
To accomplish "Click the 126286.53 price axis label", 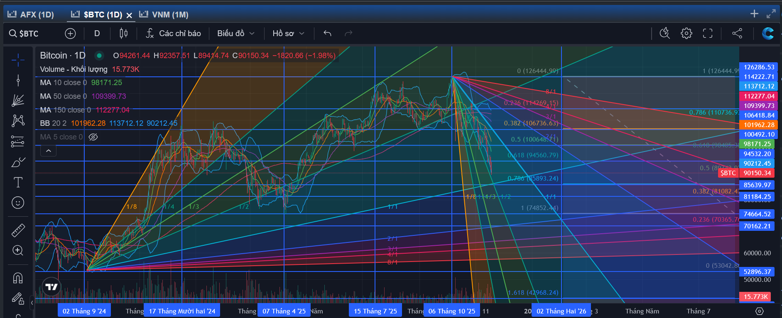I will point(759,67).
